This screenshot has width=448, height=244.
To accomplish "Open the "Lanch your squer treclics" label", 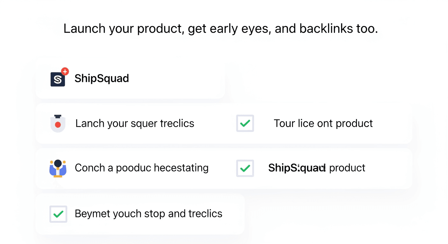I will tap(135, 123).
